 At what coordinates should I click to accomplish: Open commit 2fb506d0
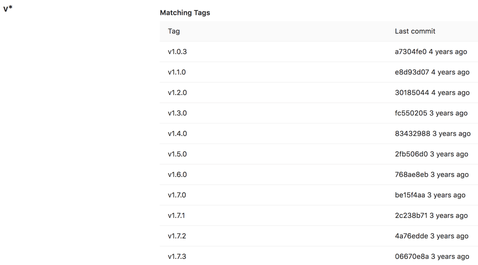[411, 154]
